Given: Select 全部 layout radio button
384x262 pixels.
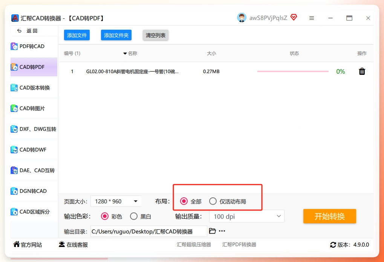Looking at the screenshot, I should (184, 201).
